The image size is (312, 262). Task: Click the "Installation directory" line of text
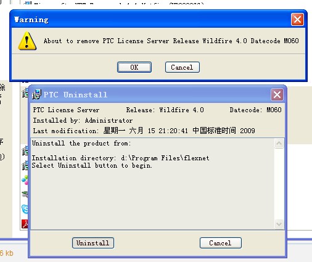pyautogui.click(x=120, y=158)
